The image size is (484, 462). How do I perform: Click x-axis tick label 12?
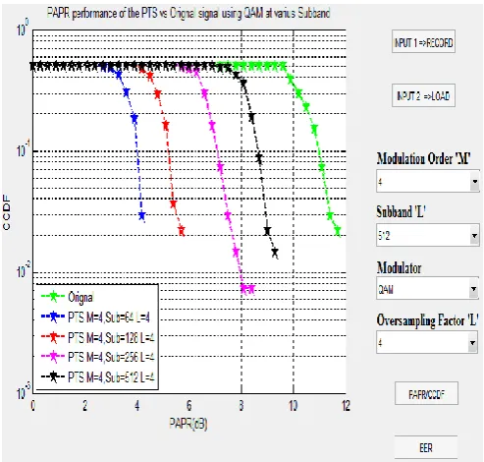(346, 406)
